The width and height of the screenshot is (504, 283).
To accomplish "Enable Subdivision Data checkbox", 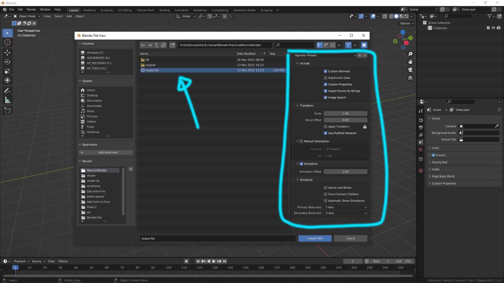I will [325, 78].
